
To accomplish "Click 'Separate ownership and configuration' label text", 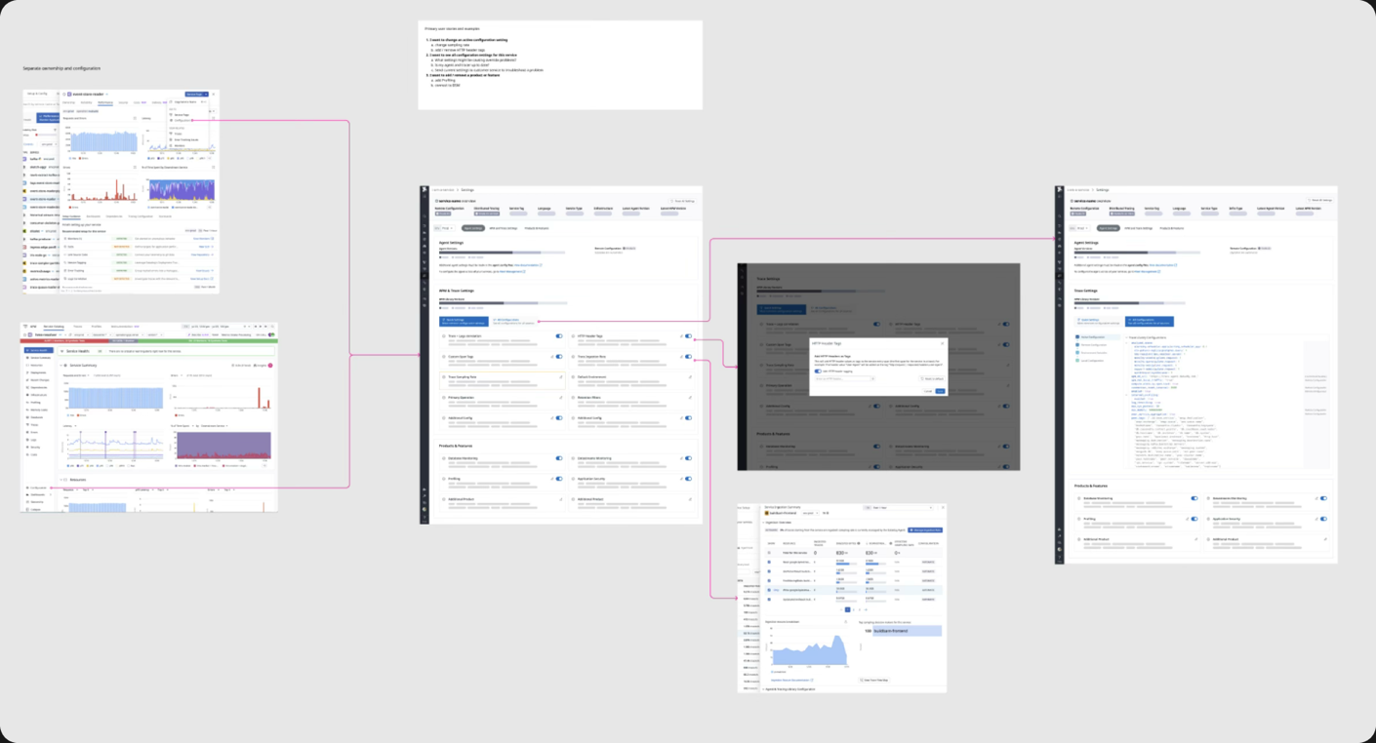I will (x=61, y=68).
